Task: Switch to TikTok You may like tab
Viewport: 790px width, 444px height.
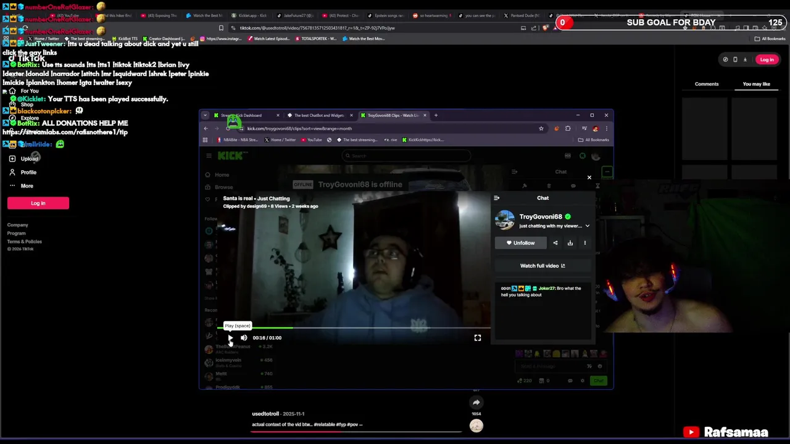Action: [x=756, y=84]
